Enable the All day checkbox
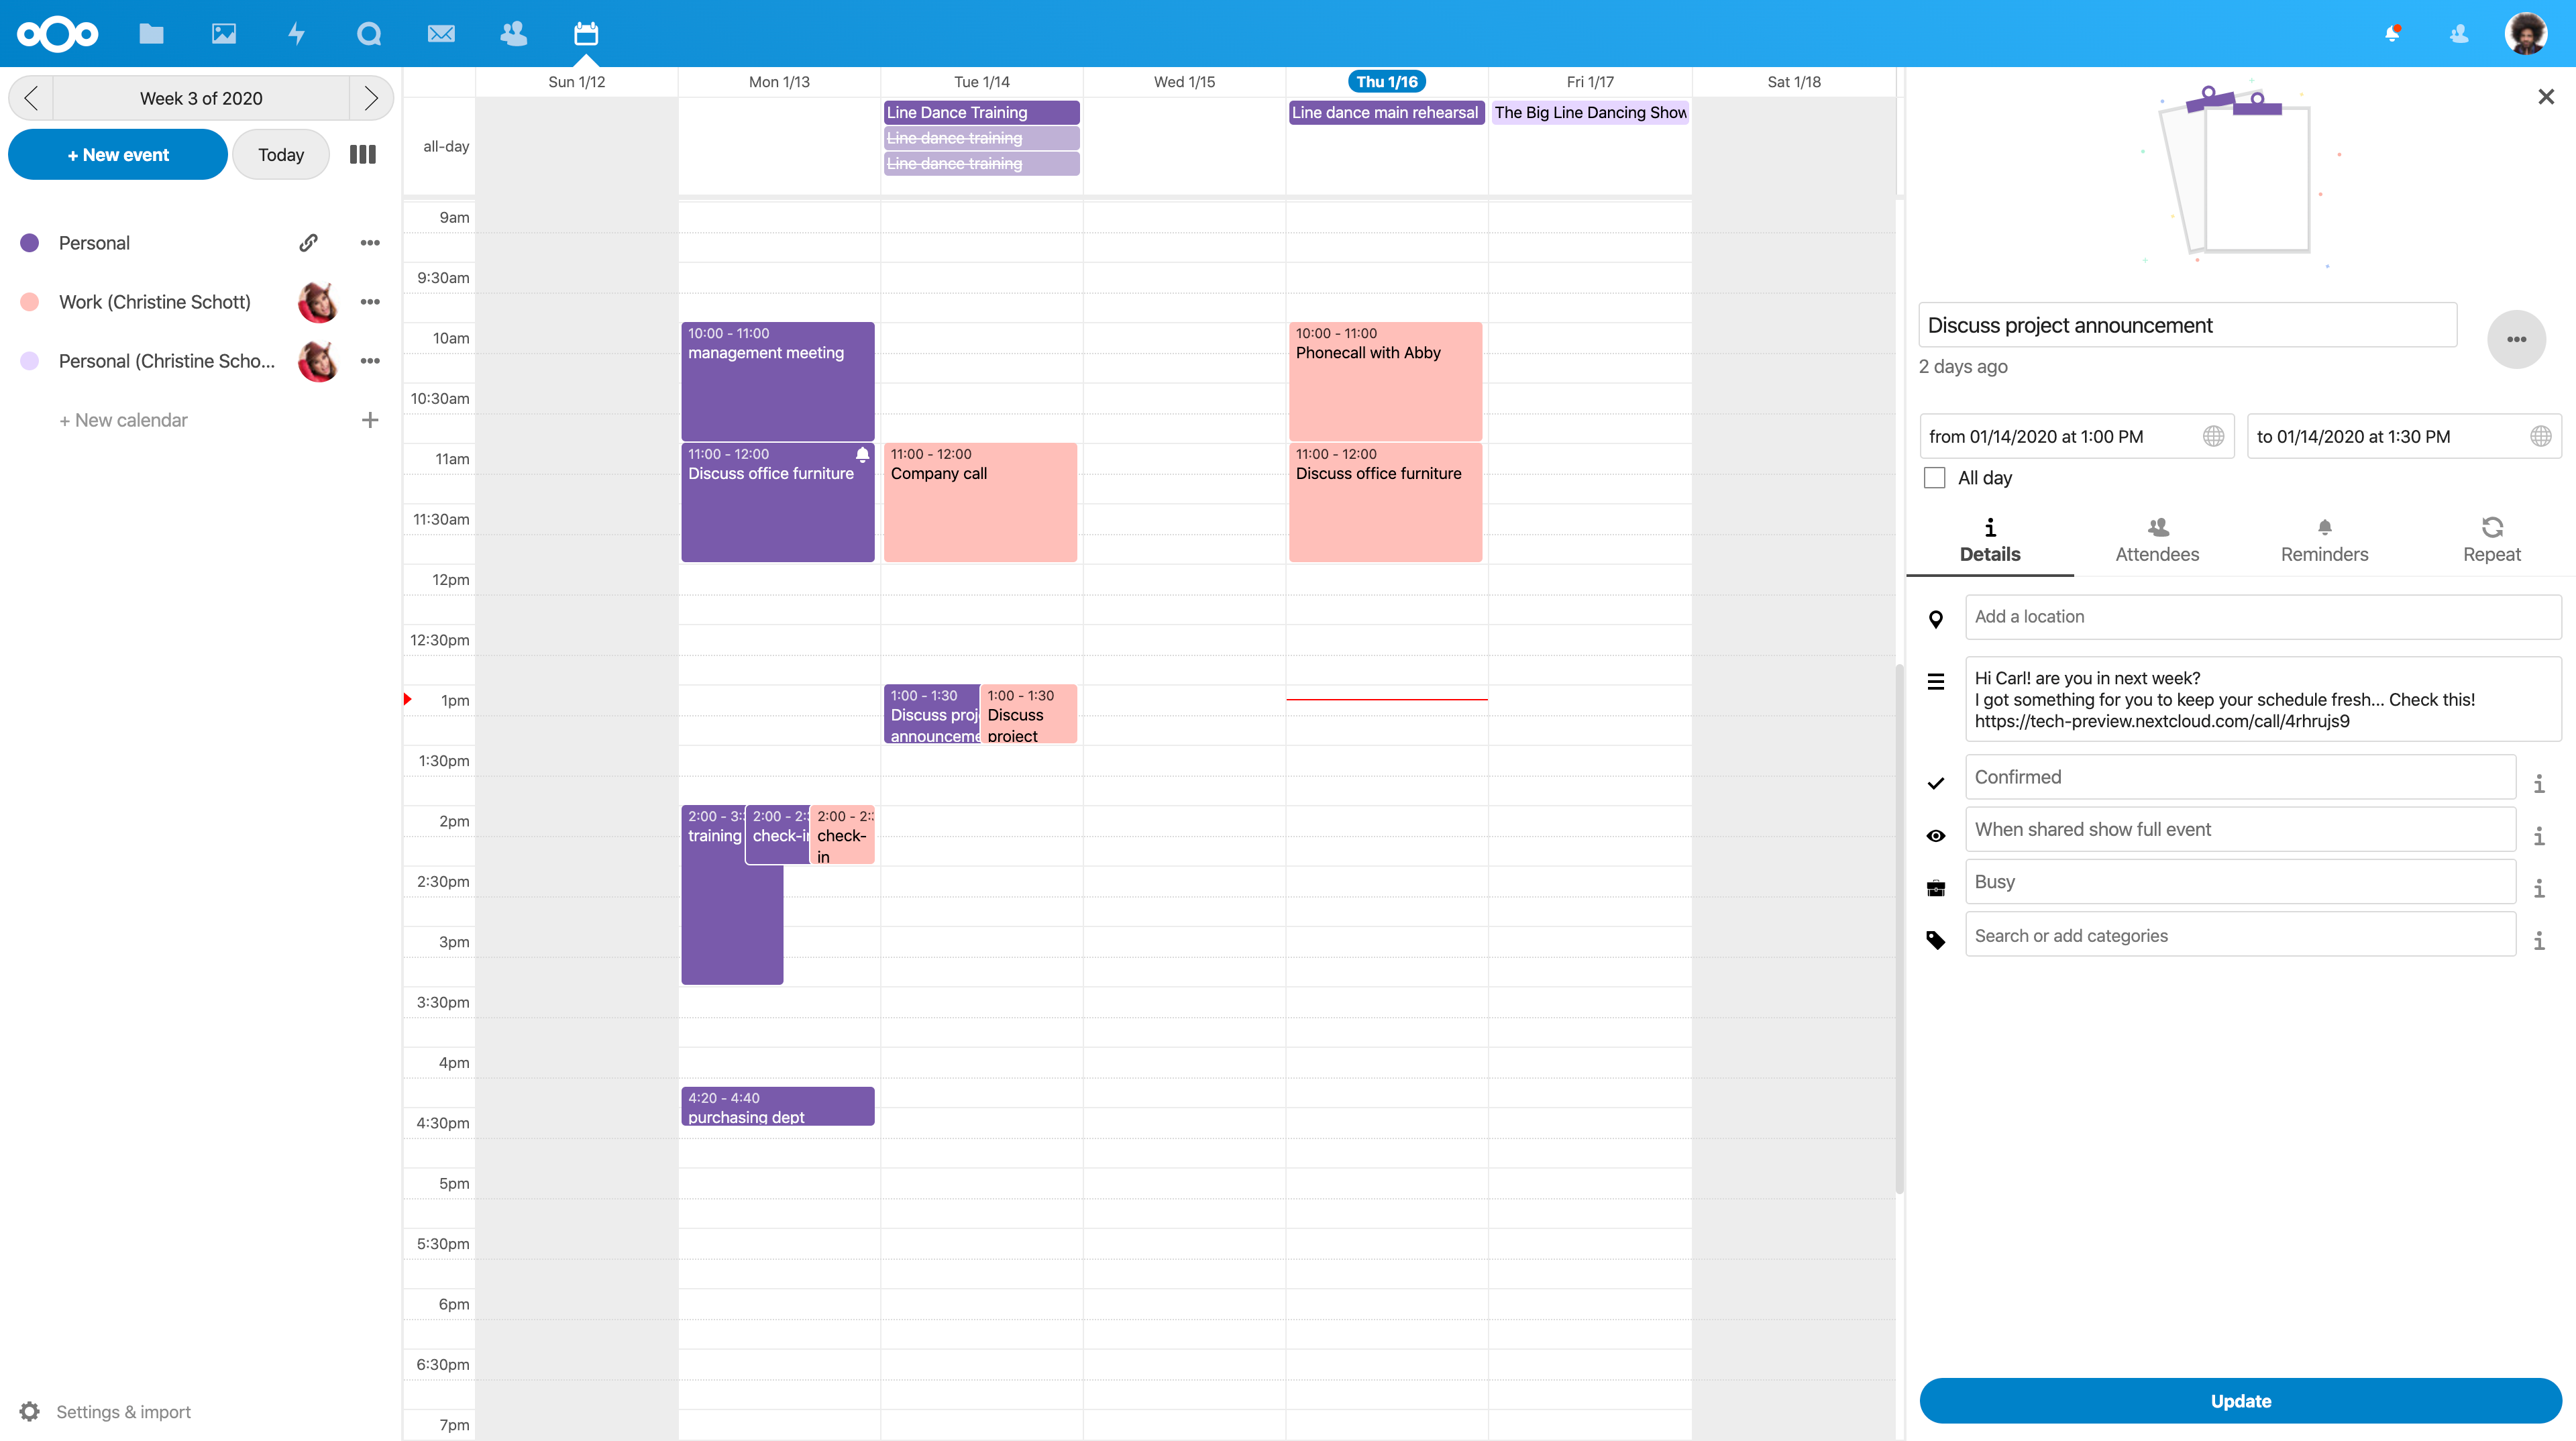This screenshot has width=2576, height=1441. pyautogui.click(x=1935, y=478)
